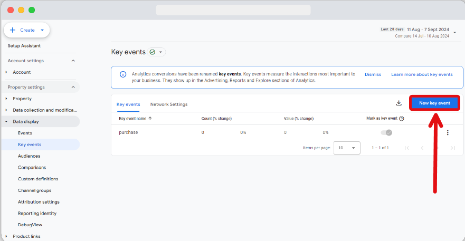Click the Count (% change) column header

pos(216,119)
